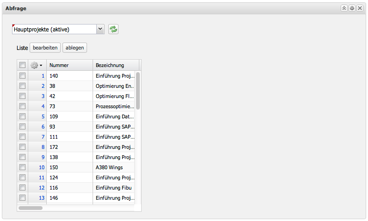This screenshot has width=368, height=221.
Task: Open row number link 12
Action: pos(42,188)
